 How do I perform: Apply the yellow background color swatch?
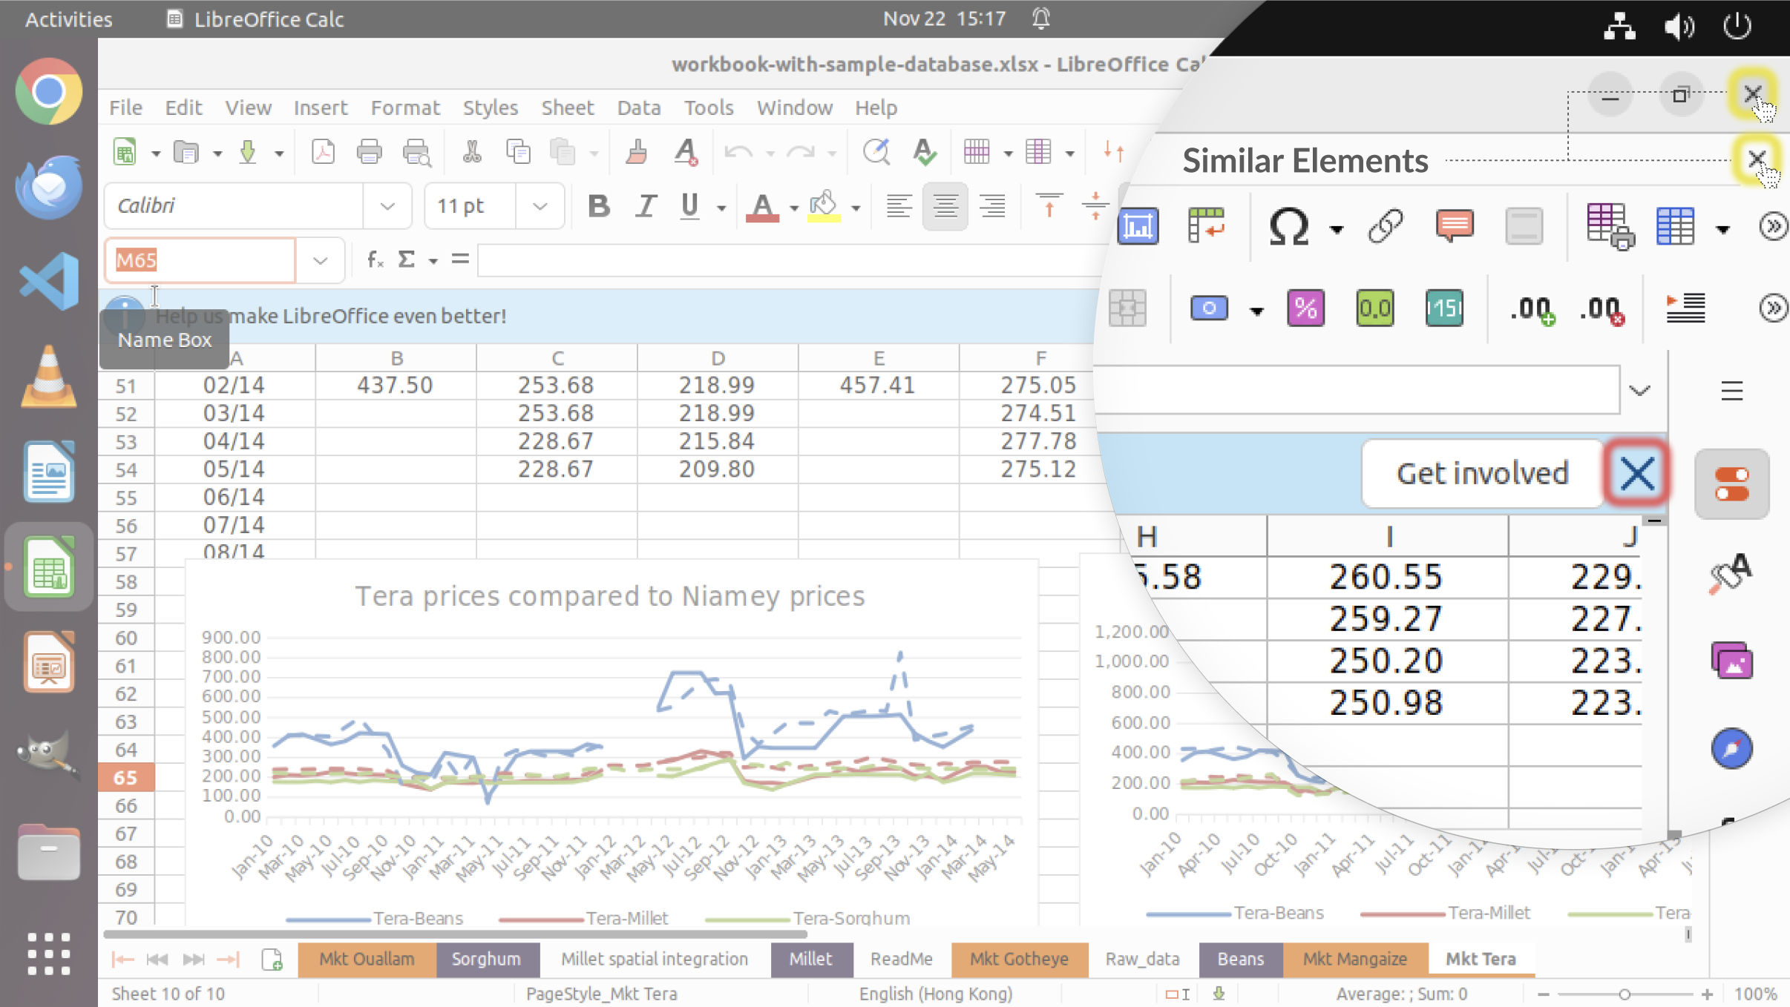click(x=823, y=206)
